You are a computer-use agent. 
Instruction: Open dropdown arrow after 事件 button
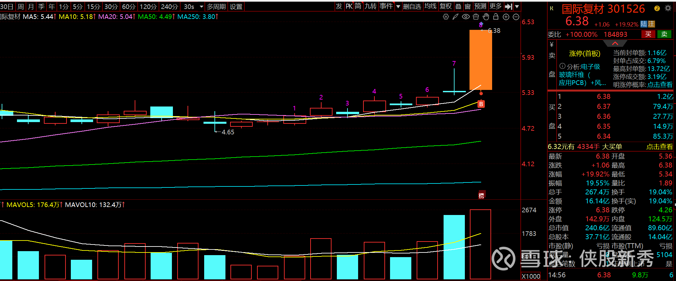[x=398, y=6]
